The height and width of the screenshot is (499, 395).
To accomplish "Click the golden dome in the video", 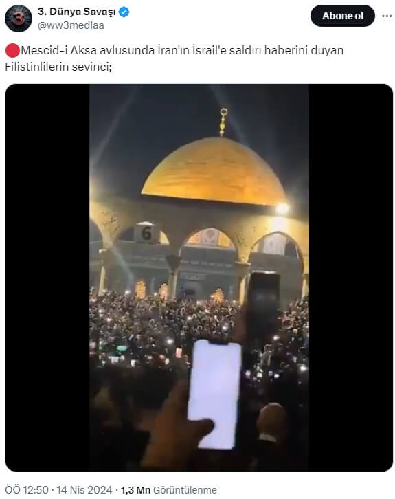I will [214, 172].
